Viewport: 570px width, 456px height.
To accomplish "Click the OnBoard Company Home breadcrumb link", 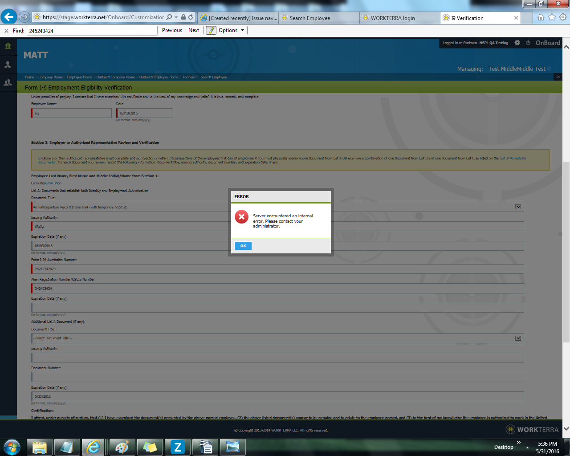I will [x=115, y=77].
